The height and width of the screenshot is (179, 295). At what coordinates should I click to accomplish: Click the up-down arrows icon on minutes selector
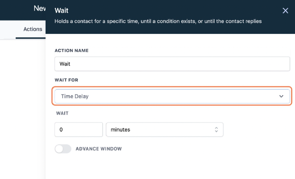[x=216, y=129]
